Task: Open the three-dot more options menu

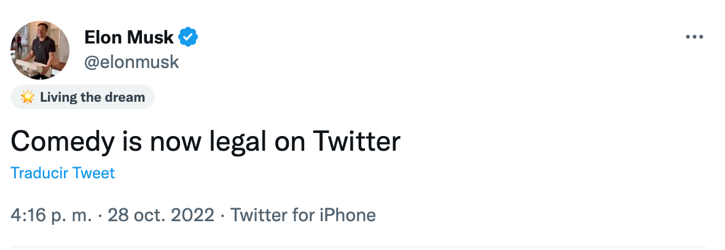Action: click(694, 37)
